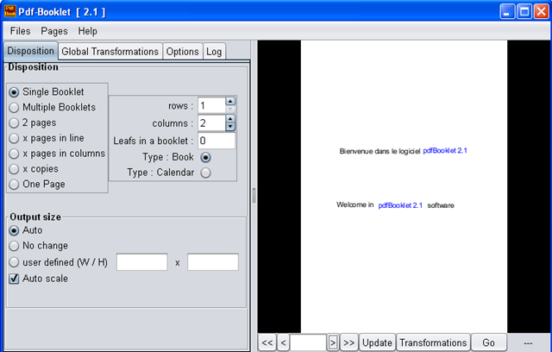552x352 pixels.
Task: Open the Transformations button
Action: pos(433,343)
